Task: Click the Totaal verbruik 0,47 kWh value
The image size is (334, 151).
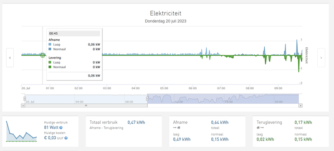Action: coord(137,123)
